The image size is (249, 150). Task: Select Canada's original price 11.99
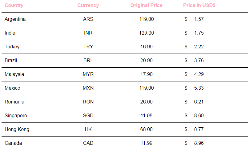[x=147, y=143]
